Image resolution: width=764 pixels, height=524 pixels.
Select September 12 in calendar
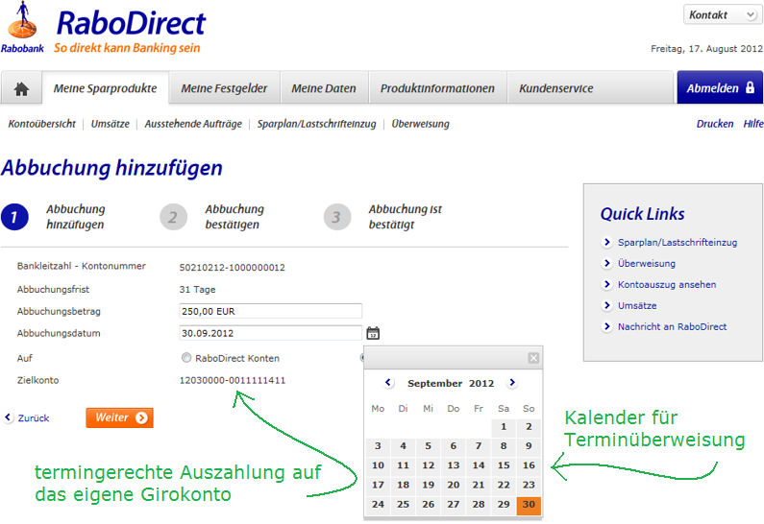coord(429,465)
